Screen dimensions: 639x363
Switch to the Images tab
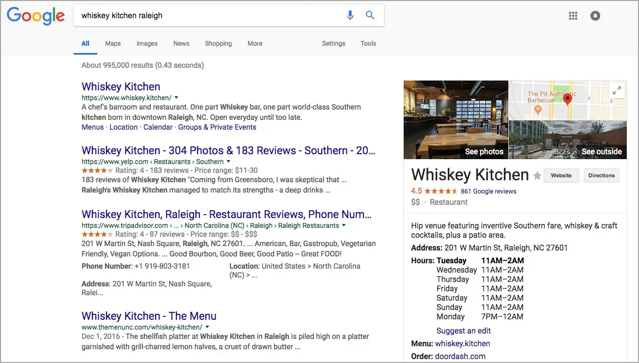pos(146,43)
